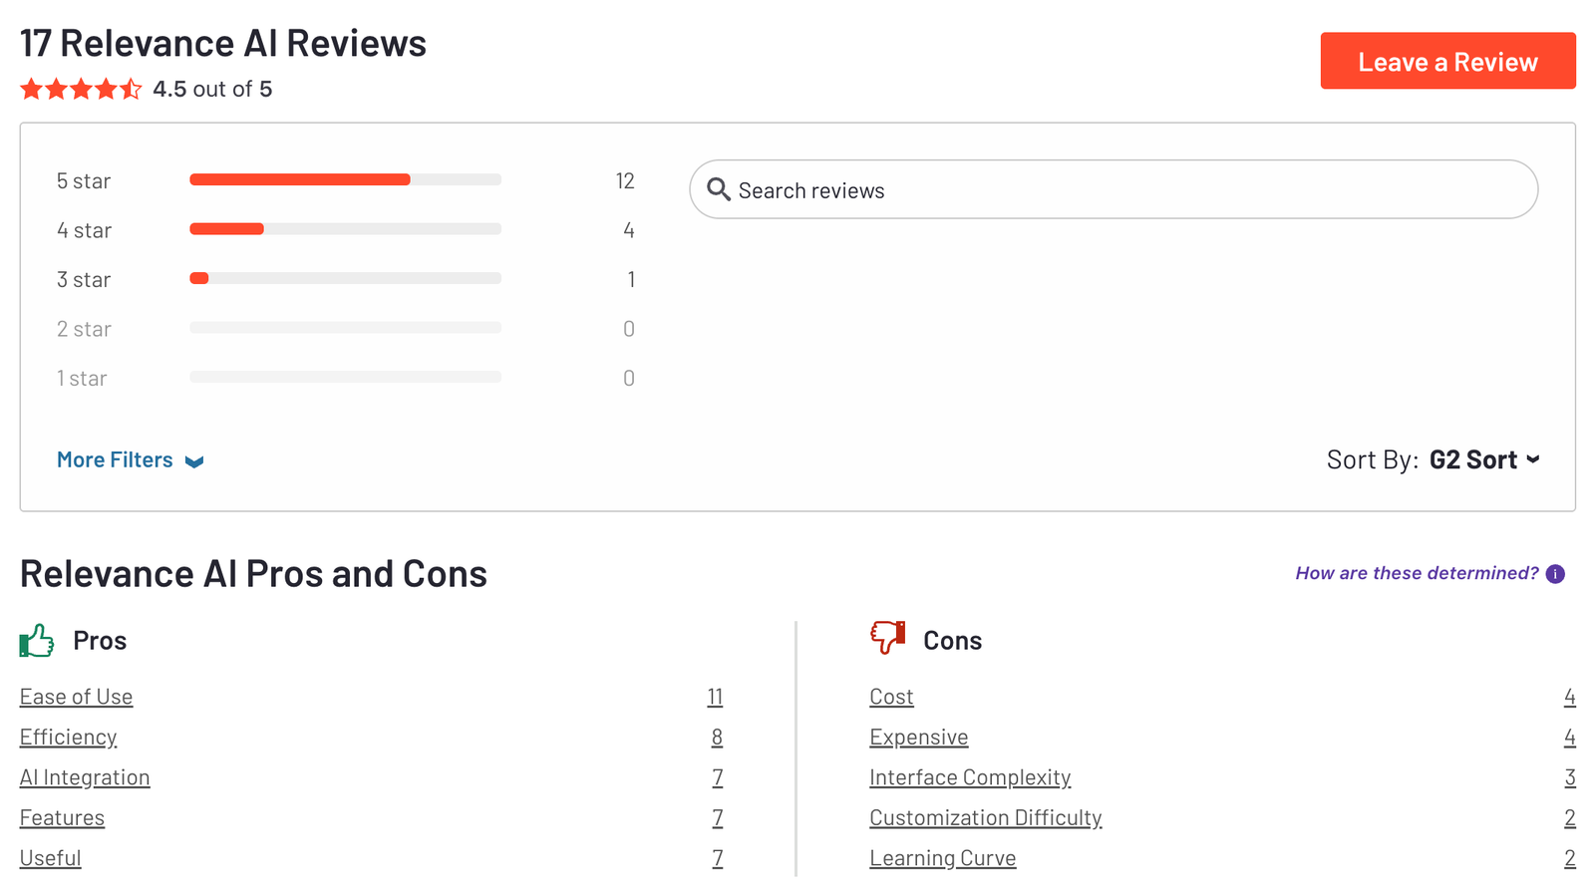Open the Customization Difficulty link
The image size is (1595, 894).
pyautogui.click(x=985, y=818)
